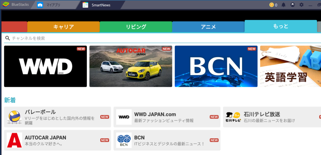Click the WWD logo channel icon
Viewport: 321px width, 155px height.
tap(124, 117)
